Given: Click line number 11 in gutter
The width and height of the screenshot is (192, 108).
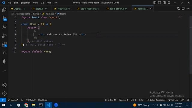Looking at the screenshot, I should click(x=15, y=52).
